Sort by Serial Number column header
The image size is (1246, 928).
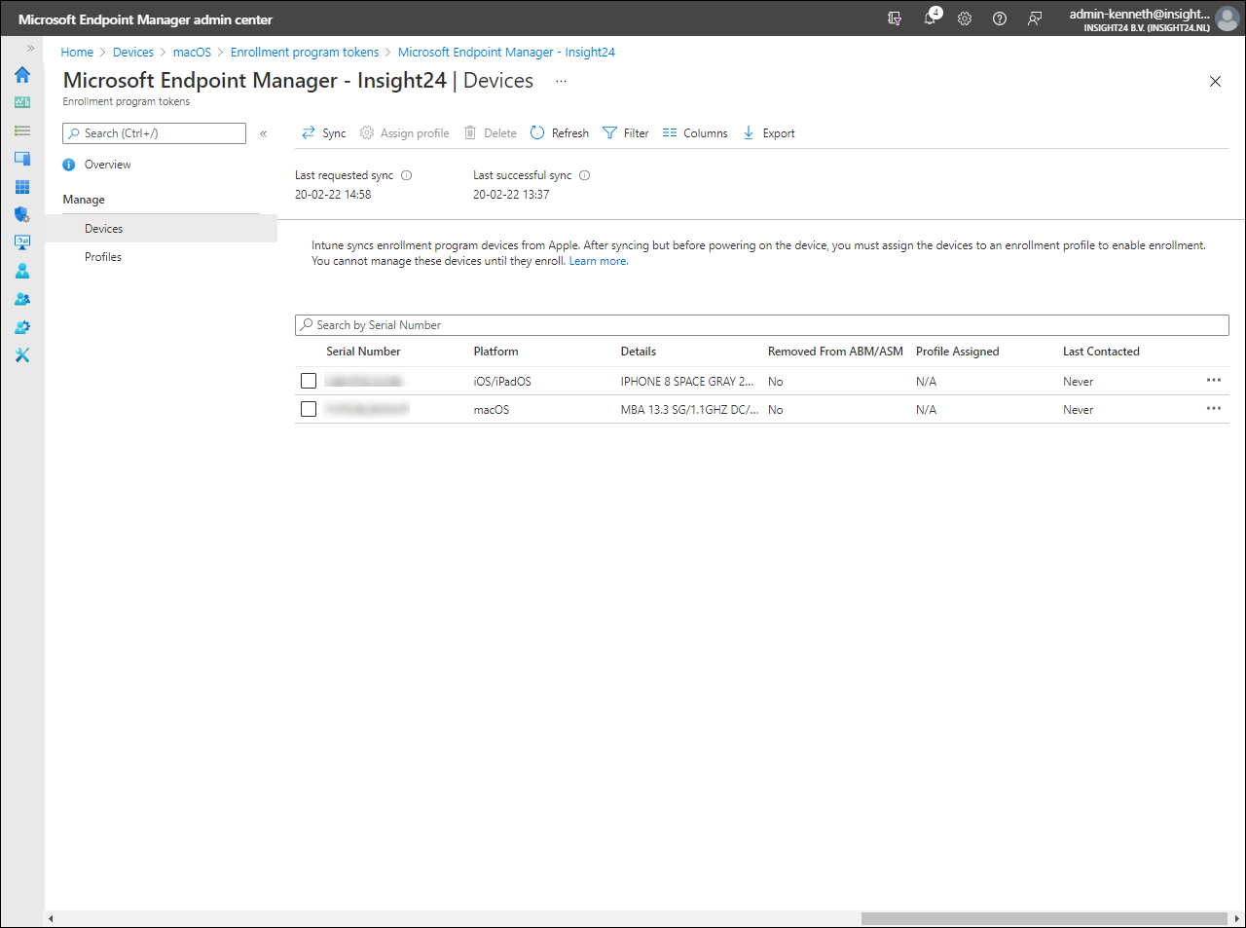[x=363, y=352]
